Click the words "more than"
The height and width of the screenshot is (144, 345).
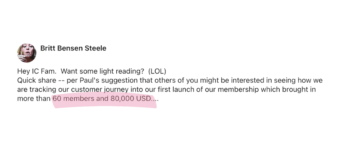click(34, 99)
